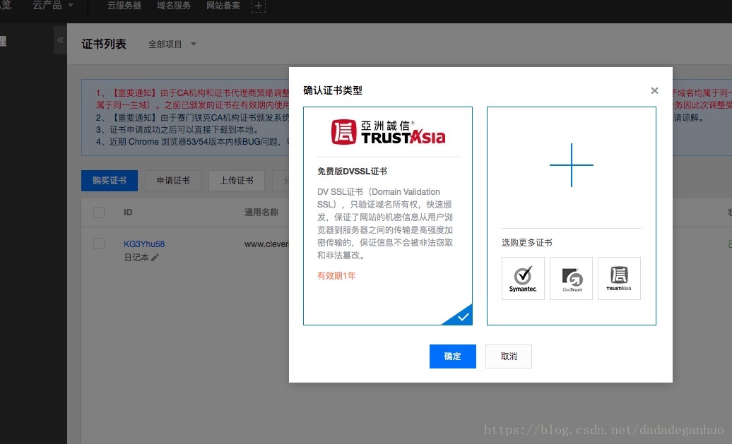This screenshot has height=444, width=732.
Task: Click the 免费版DVSSL证书 heading
Action: 352,171
